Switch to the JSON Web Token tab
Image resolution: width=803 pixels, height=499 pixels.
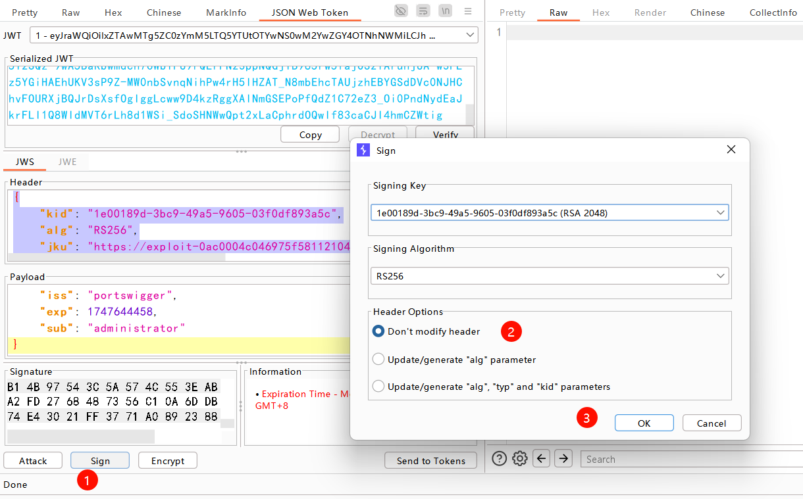point(310,12)
